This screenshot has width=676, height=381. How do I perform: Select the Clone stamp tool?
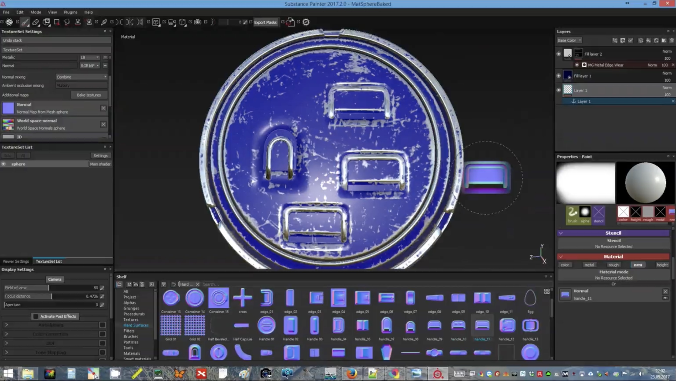coord(78,22)
